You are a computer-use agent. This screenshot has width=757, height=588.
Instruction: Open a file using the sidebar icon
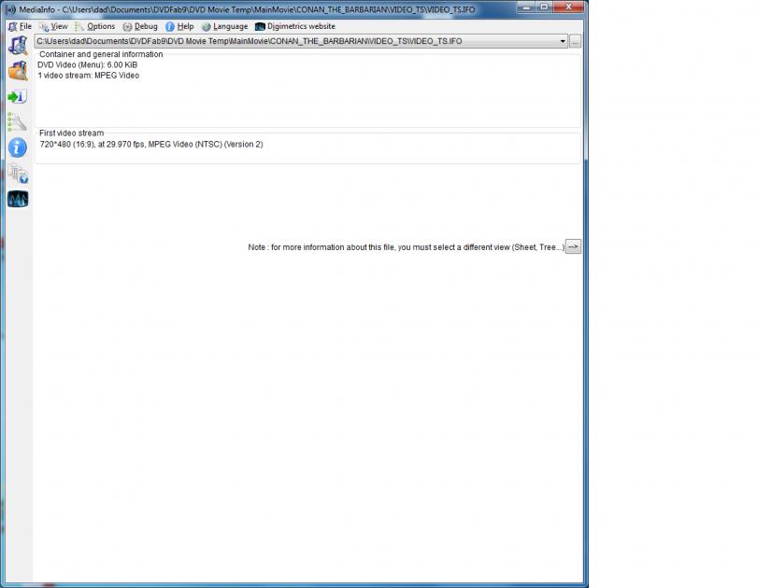[x=18, y=46]
